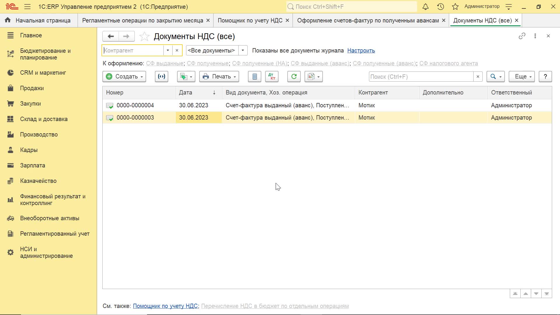Click СФ налогового агента link
The image size is (560, 315).
[x=449, y=63]
